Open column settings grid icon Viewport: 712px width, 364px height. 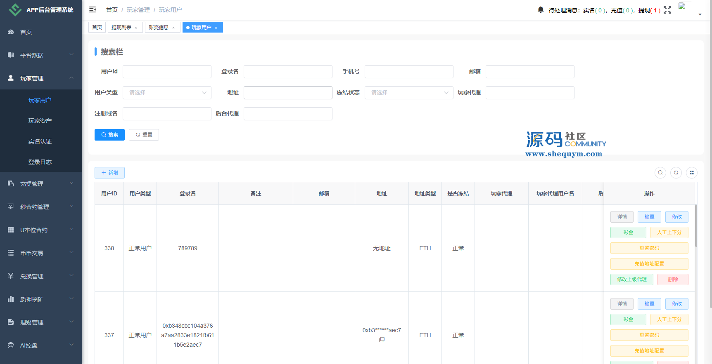pos(692,173)
